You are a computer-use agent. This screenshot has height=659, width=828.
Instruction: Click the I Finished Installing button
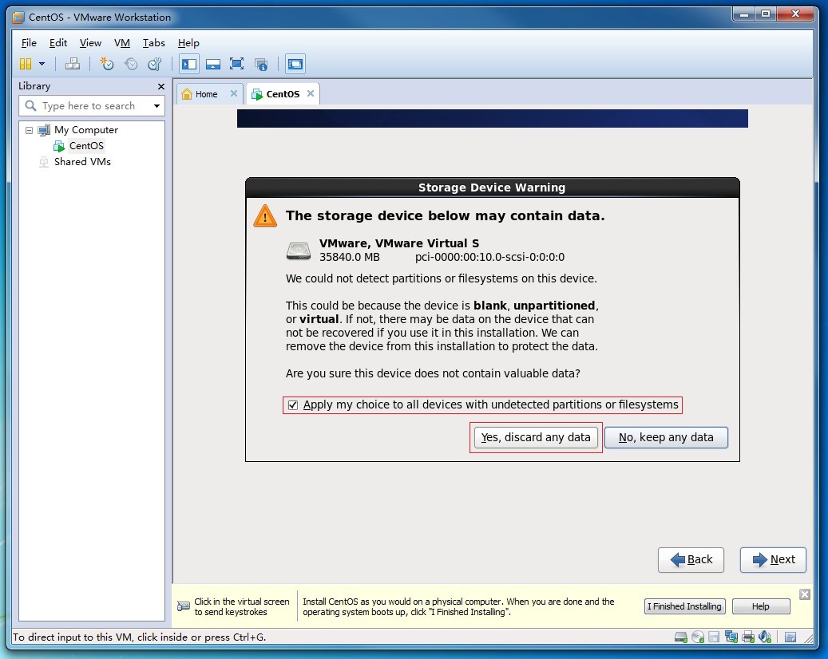click(684, 606)
